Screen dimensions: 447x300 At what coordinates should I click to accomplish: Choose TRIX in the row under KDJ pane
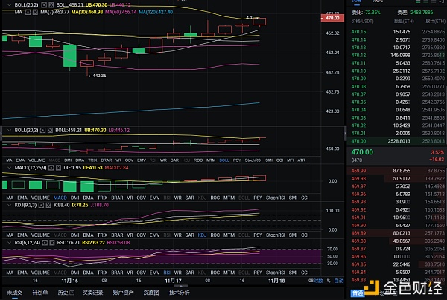102,235
